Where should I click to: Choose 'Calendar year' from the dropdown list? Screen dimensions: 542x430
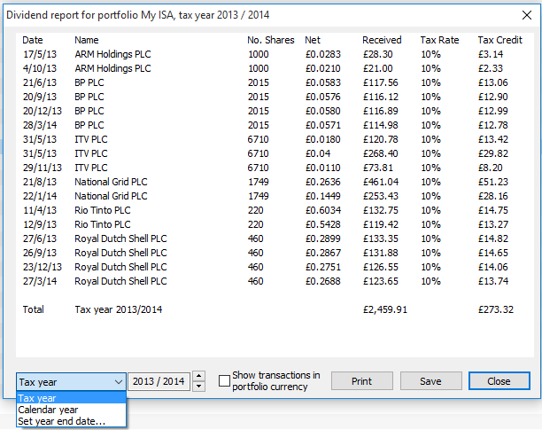point(48,410)
